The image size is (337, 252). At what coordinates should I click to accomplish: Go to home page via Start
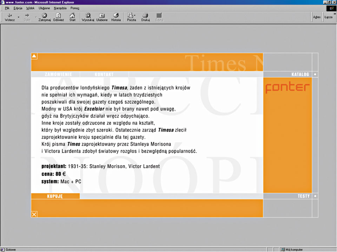(x=72, y=17)
